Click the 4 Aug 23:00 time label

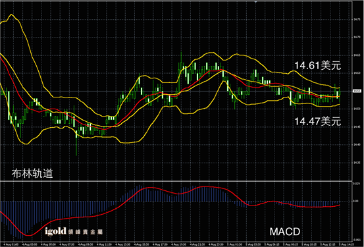click(x=216, y=244)
